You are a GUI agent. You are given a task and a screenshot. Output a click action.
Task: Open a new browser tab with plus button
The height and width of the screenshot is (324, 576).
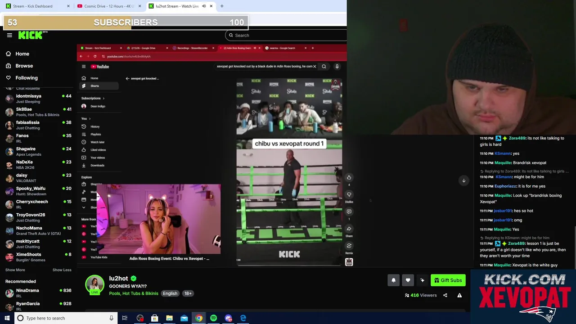222,6
